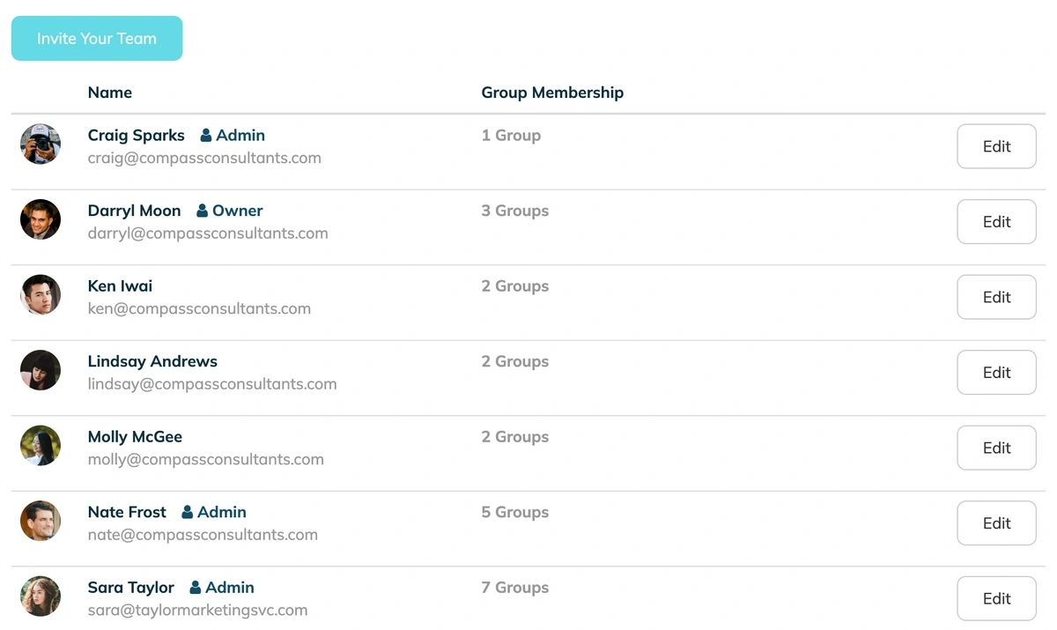Open Lindsay Andrews' avatar image
The width and height of the screenshot is (1057, 630).
pos(41,370)
